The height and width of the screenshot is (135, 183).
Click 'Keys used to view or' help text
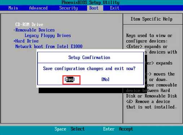tap(149, 35)
